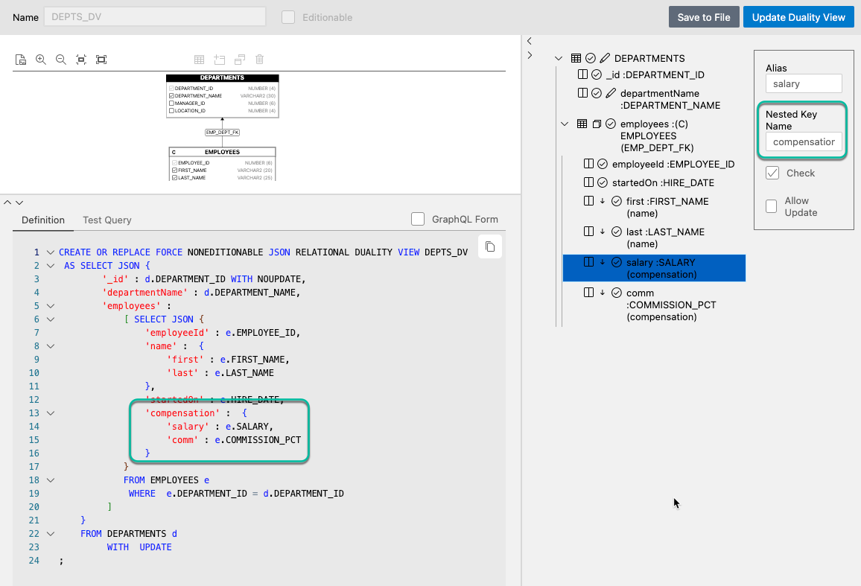Fold code line 6 SELECT JSON
This screenshot has height=586, width=861.
click(51, 319)
